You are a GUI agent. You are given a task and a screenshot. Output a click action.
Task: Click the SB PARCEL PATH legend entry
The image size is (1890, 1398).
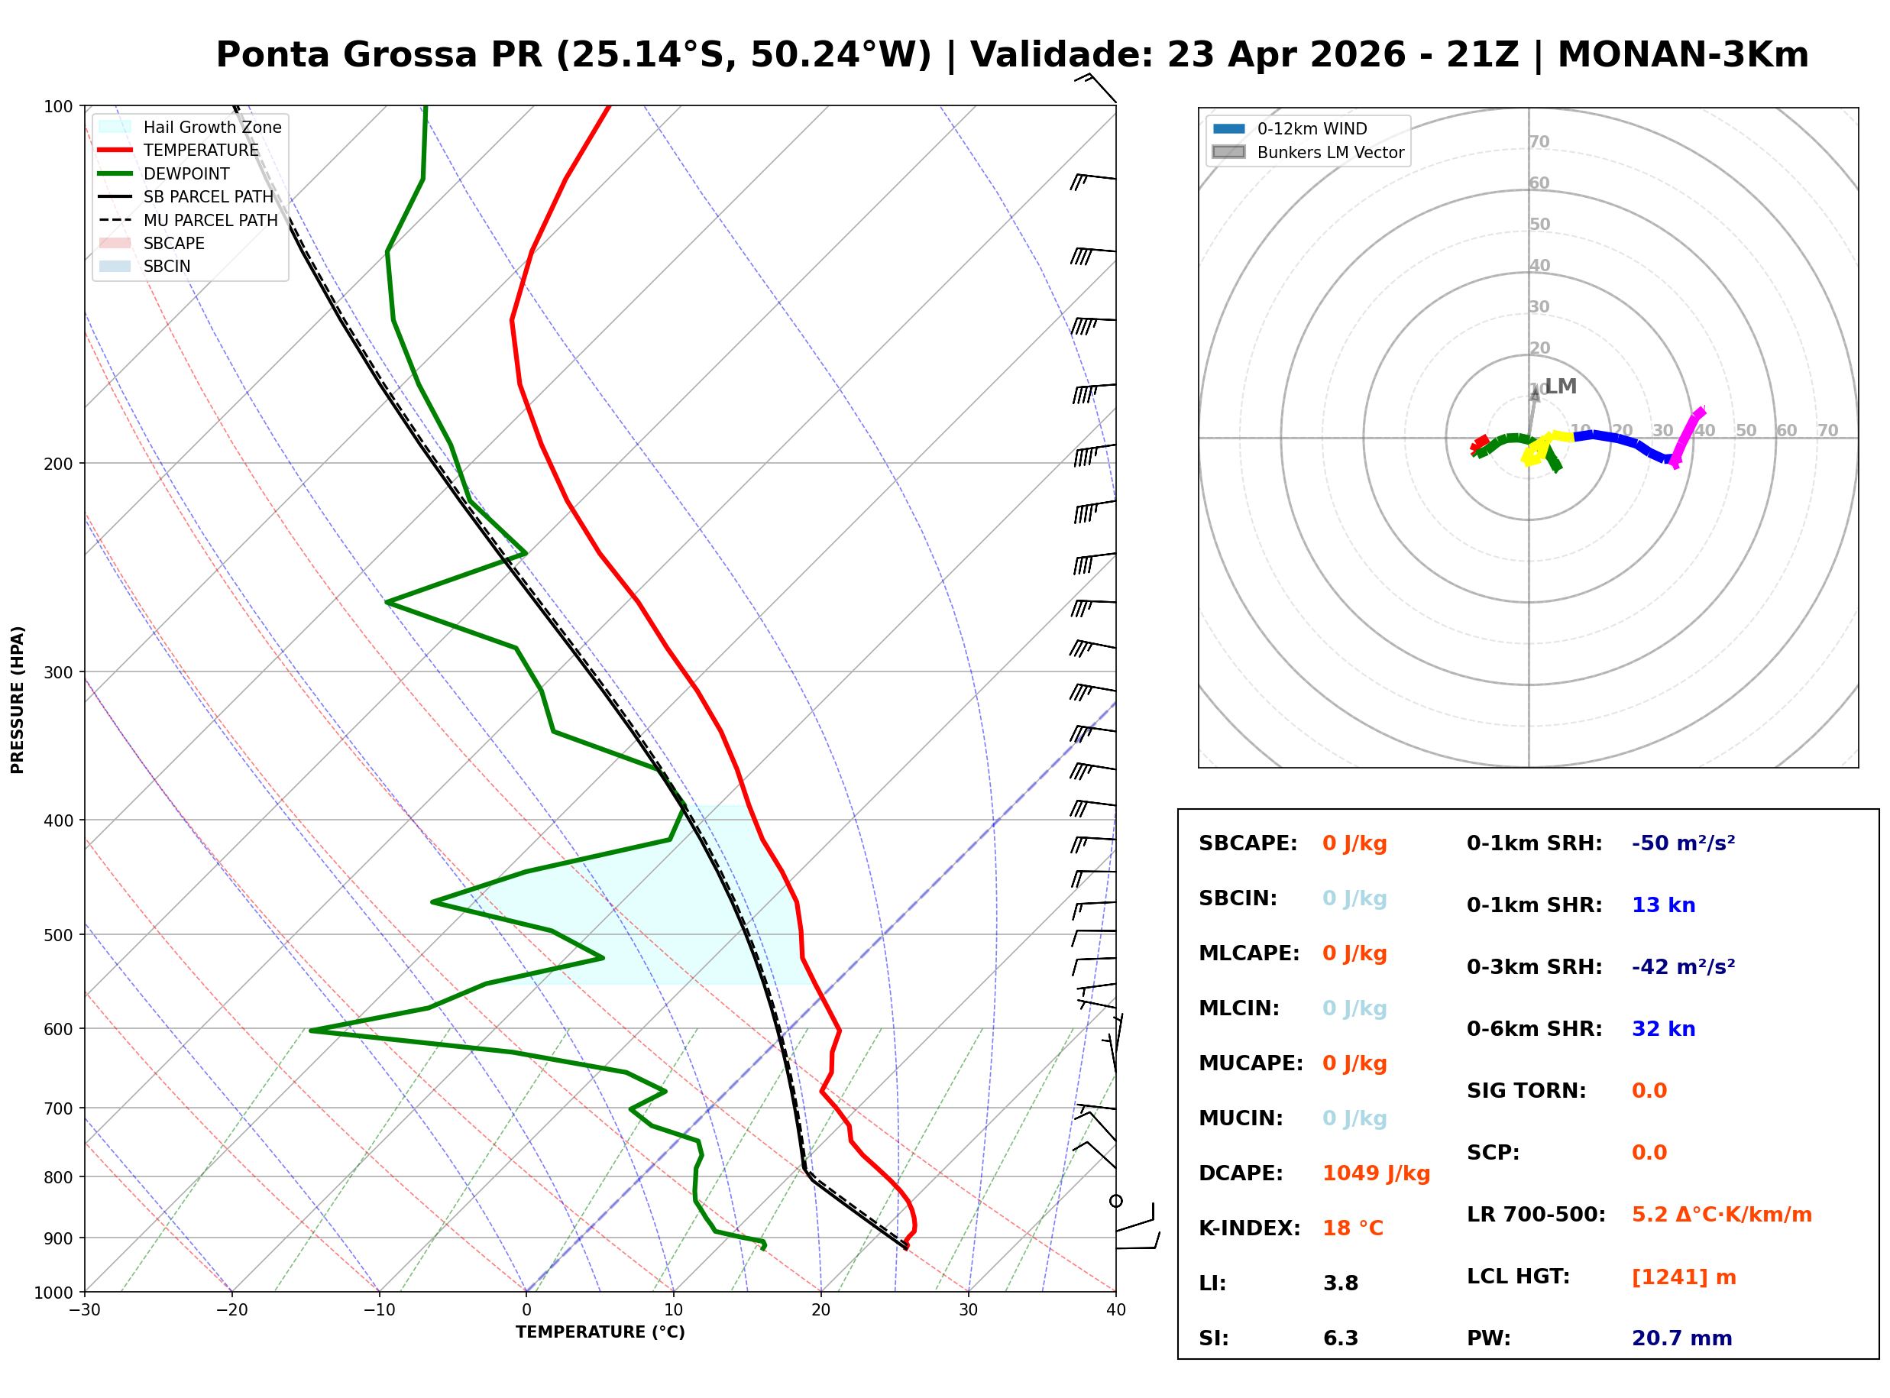208,196
